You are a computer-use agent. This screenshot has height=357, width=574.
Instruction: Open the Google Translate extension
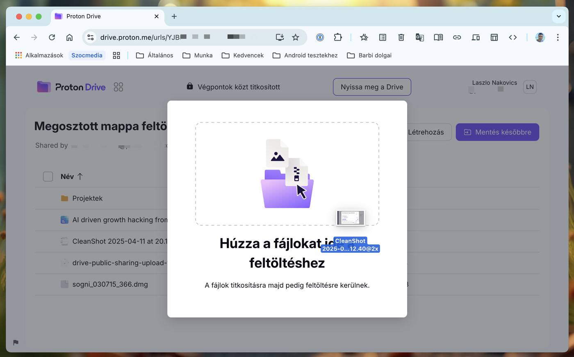(419, 37)
